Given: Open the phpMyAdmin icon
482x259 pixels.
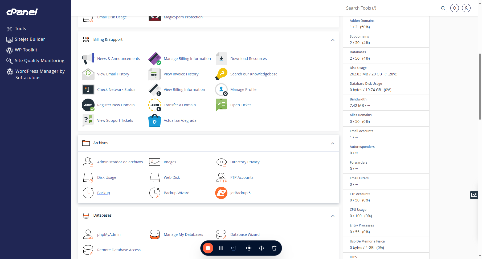Looking at the screenshot, I should pyautogui.click(x=88, y=234).
